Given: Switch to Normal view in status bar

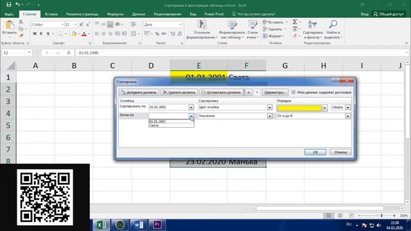Looking at the screenshot, I should [328, 216].
